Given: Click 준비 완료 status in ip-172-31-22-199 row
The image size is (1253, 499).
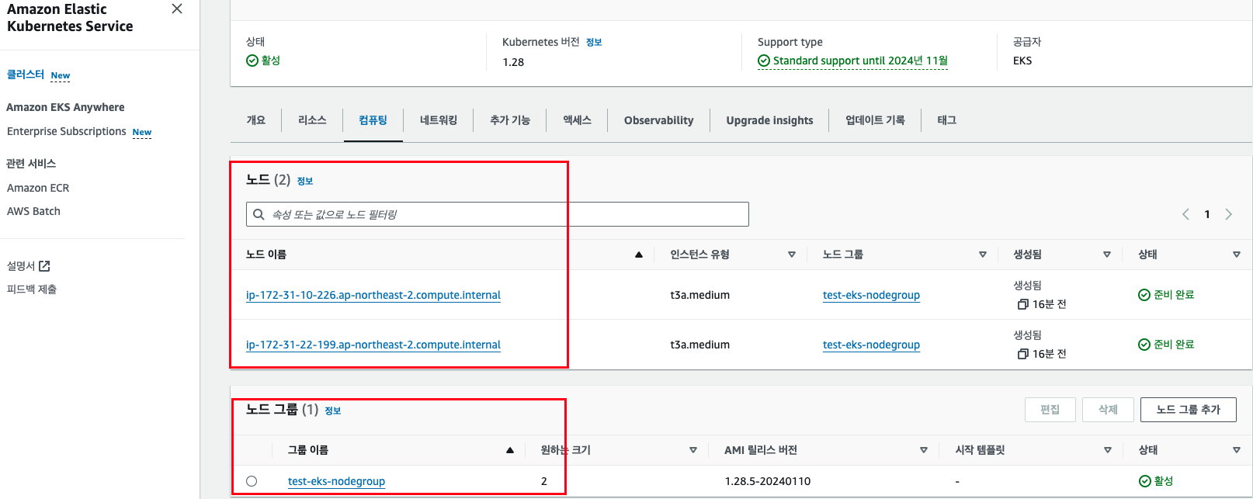Looking at the screenshot, I should (x=1166, y=345).
